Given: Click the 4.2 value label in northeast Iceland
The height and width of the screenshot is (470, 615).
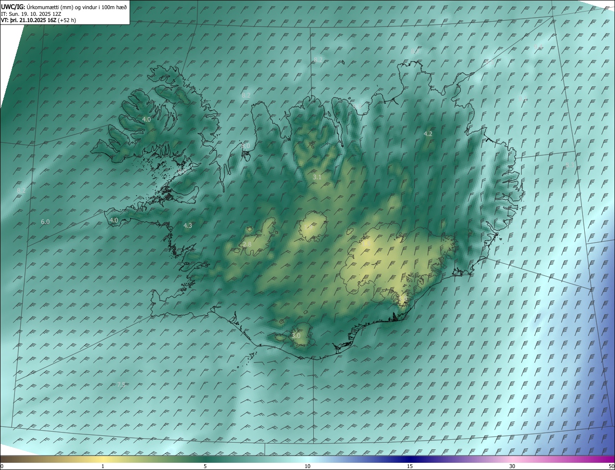Looking at the screenshot, I should (428, 134).
